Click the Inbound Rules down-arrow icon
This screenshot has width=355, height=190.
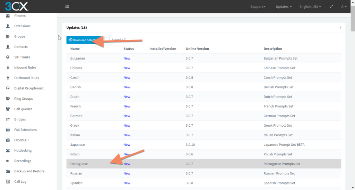click(x=8, y=67)
